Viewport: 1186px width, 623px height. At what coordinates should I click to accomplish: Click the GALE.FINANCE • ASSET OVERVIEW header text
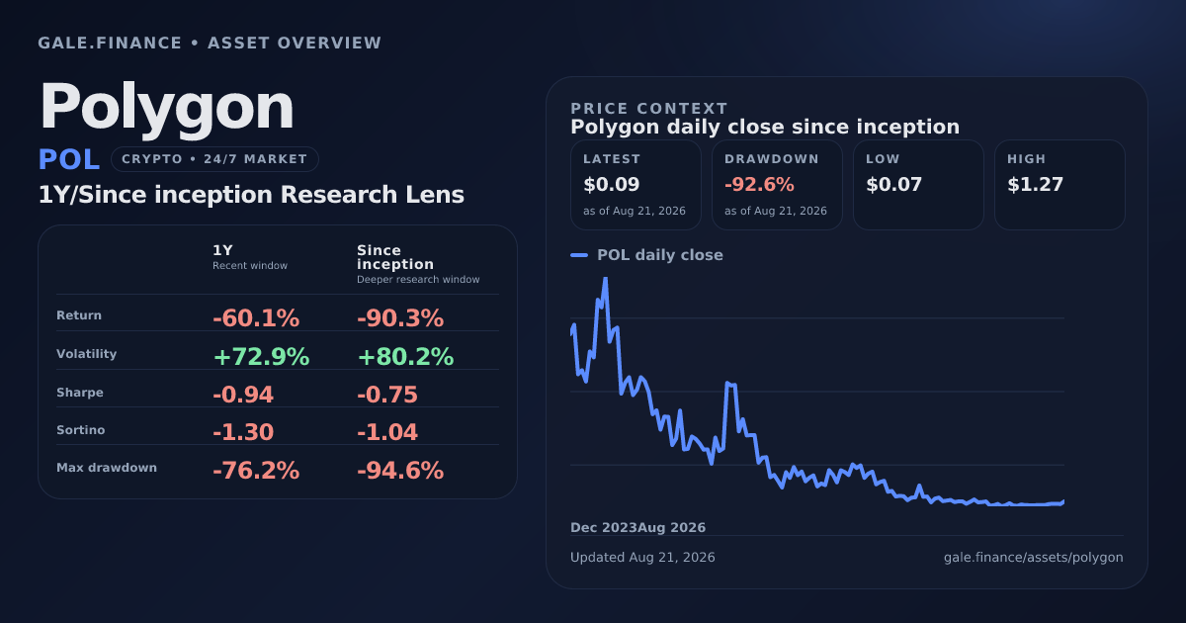click(210, 44)
